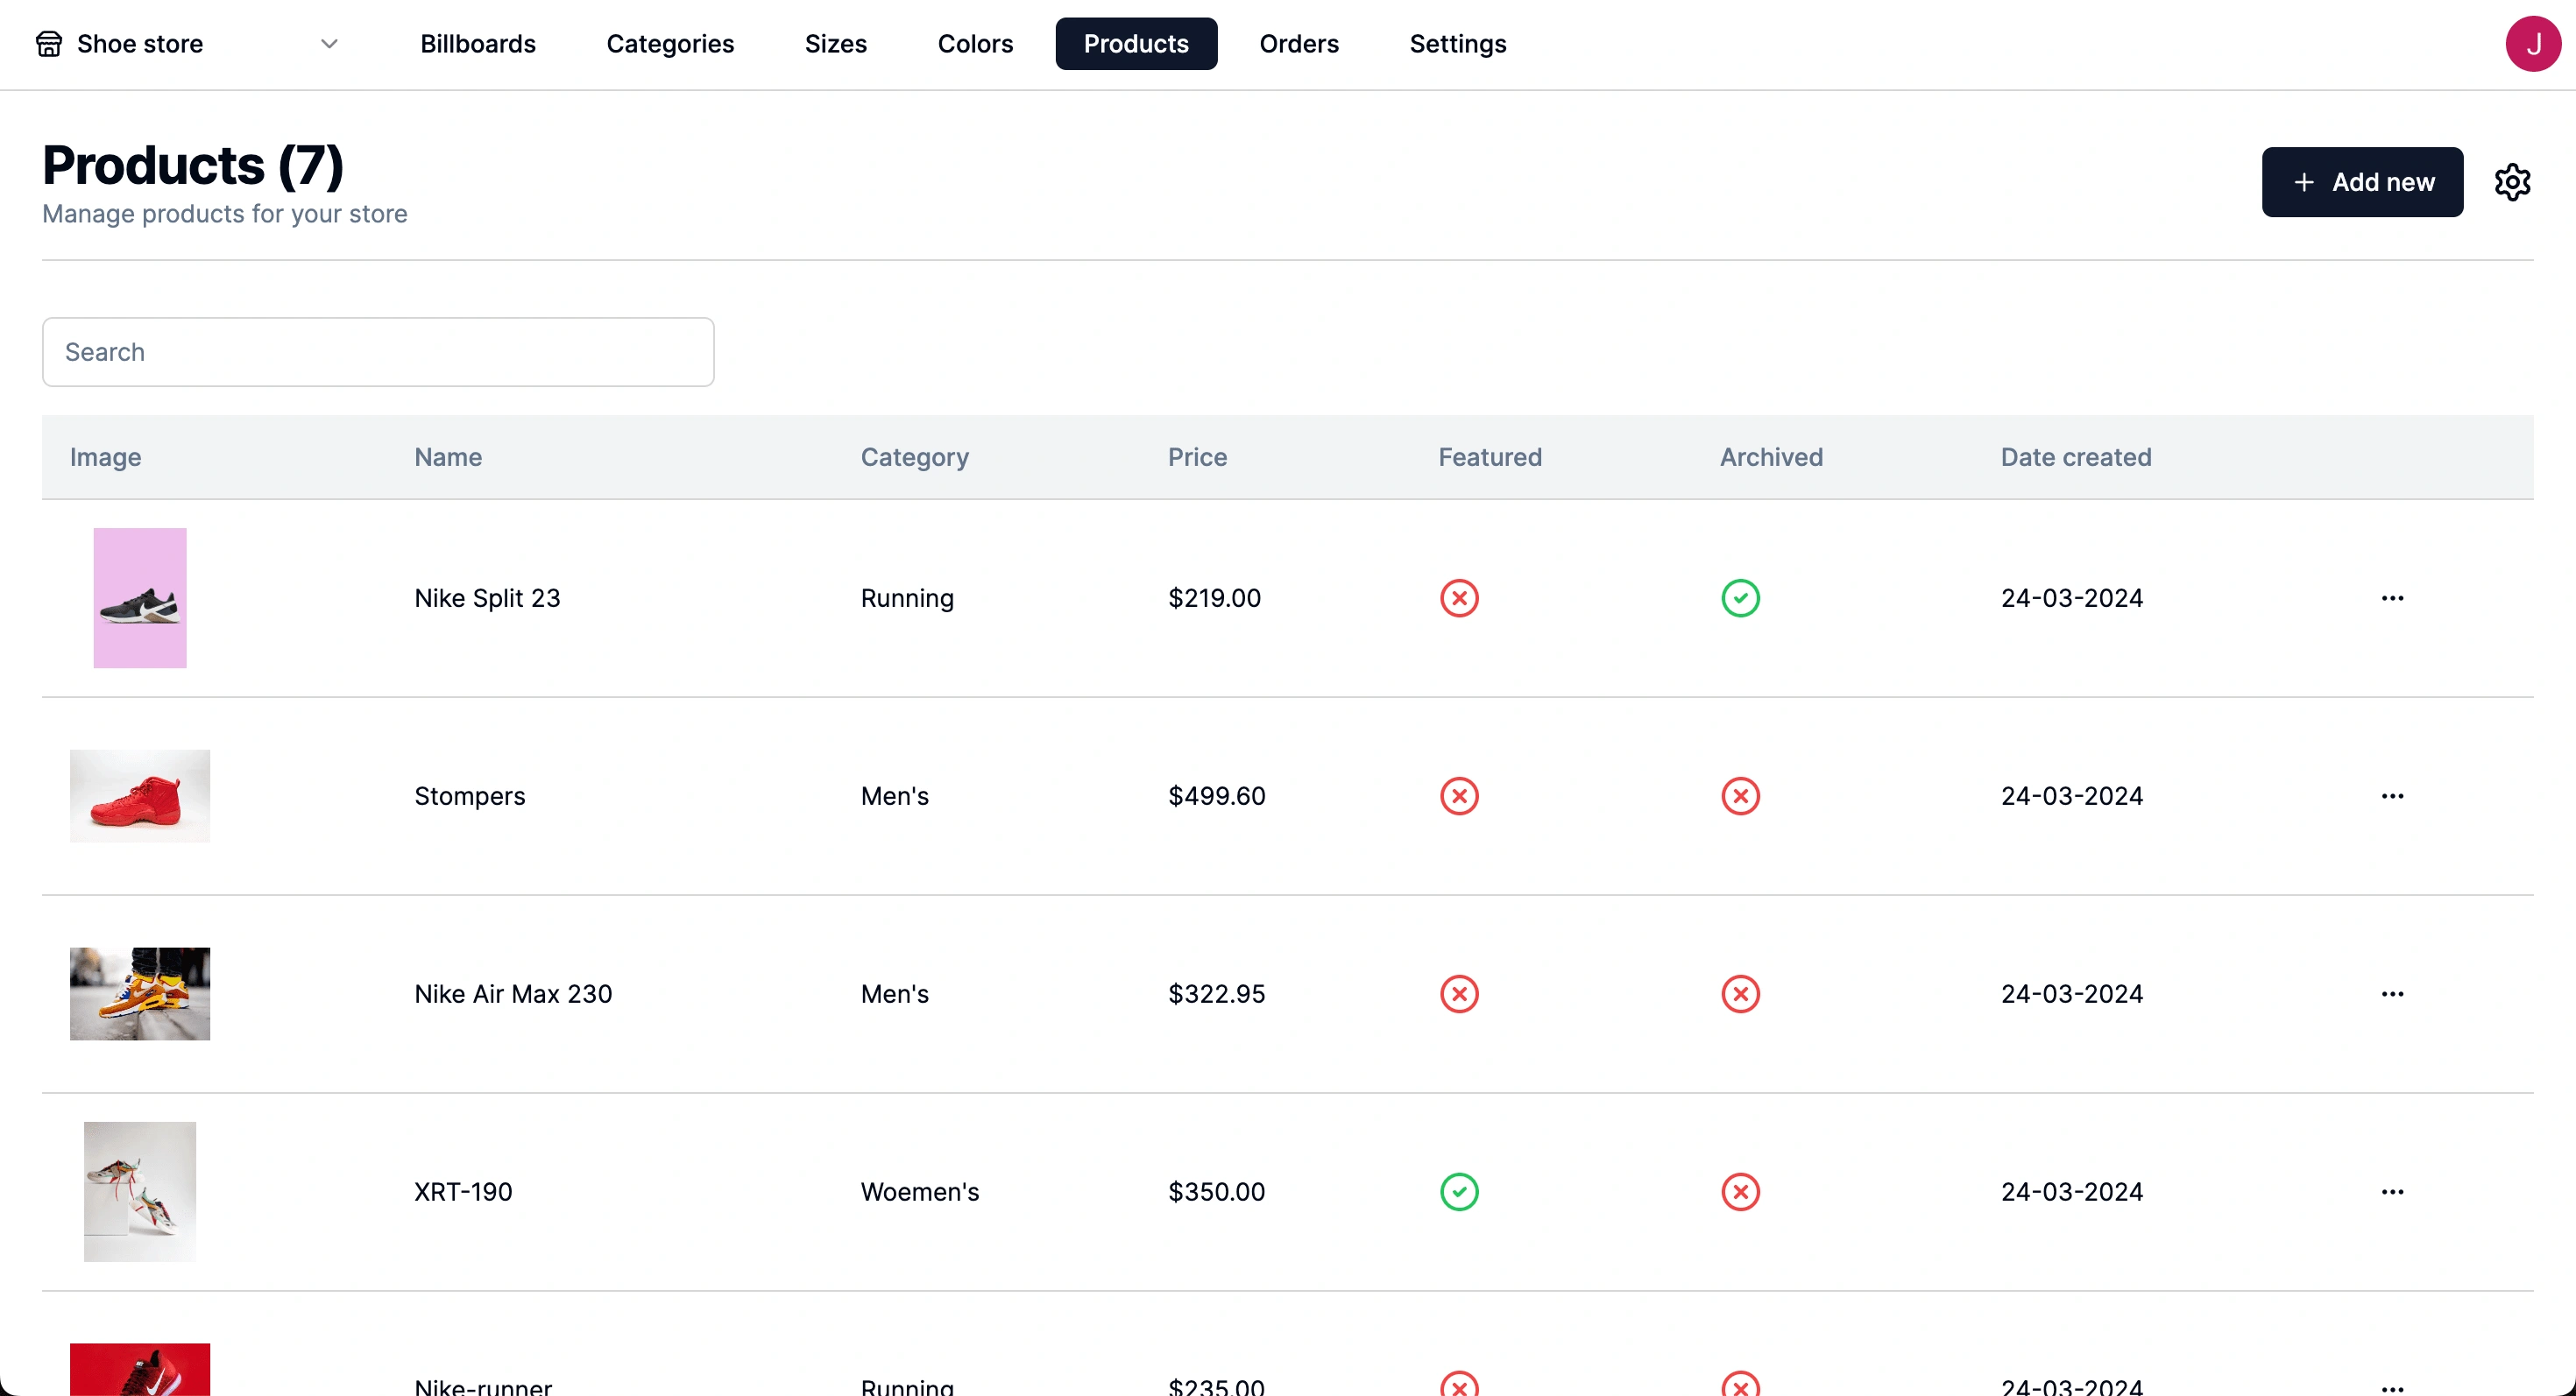Open the Stompers red shoe thumbnail

point(140,795)
